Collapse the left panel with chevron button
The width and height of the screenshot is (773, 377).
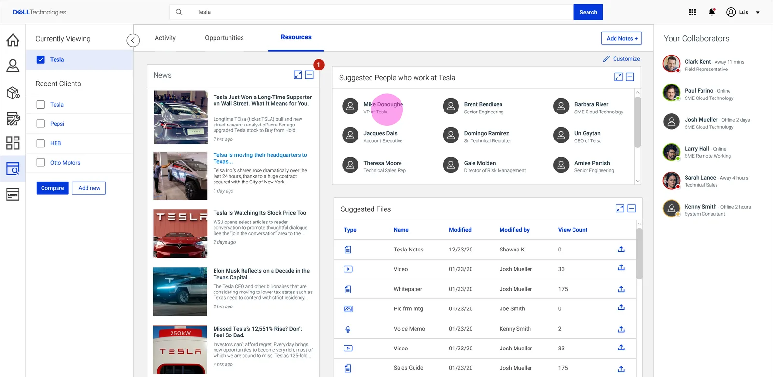pos(133,41)
